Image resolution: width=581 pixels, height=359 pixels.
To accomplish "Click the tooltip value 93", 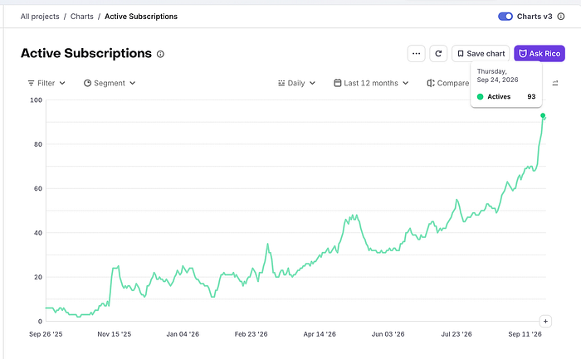I will point(531,97).
